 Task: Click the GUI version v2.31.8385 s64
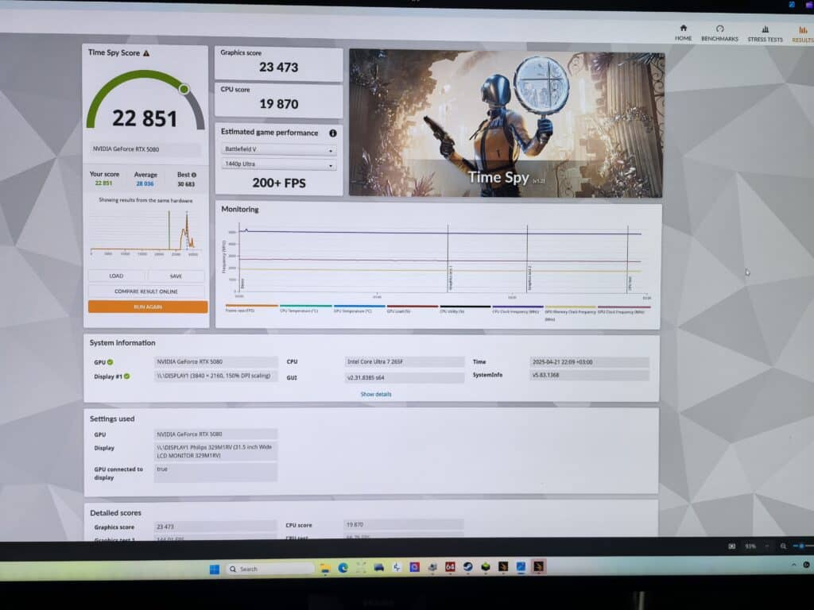coord(405,377)
